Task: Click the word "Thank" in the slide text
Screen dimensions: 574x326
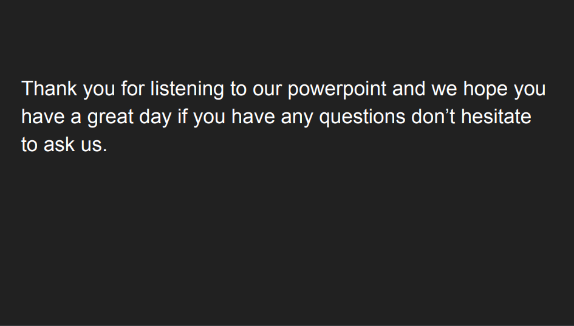Action: [49, 89]
